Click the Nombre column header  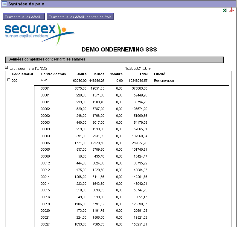coord(116,74)
